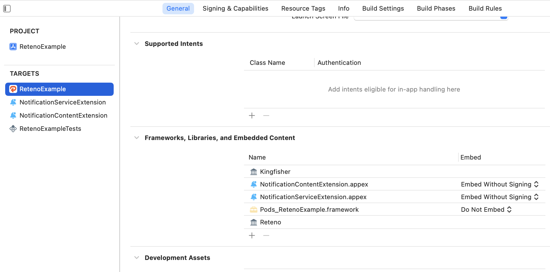Remove a supported intent with minus button
This screenshot has height=272, width=550.
pyautogui.click(x=266, y=115)
